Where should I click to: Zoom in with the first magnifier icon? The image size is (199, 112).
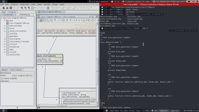point(22,8)
